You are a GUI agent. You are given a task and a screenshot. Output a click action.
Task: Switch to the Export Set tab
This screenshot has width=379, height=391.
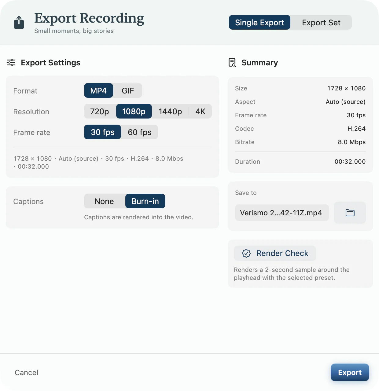pyautogui.click(x=321, y=22)
